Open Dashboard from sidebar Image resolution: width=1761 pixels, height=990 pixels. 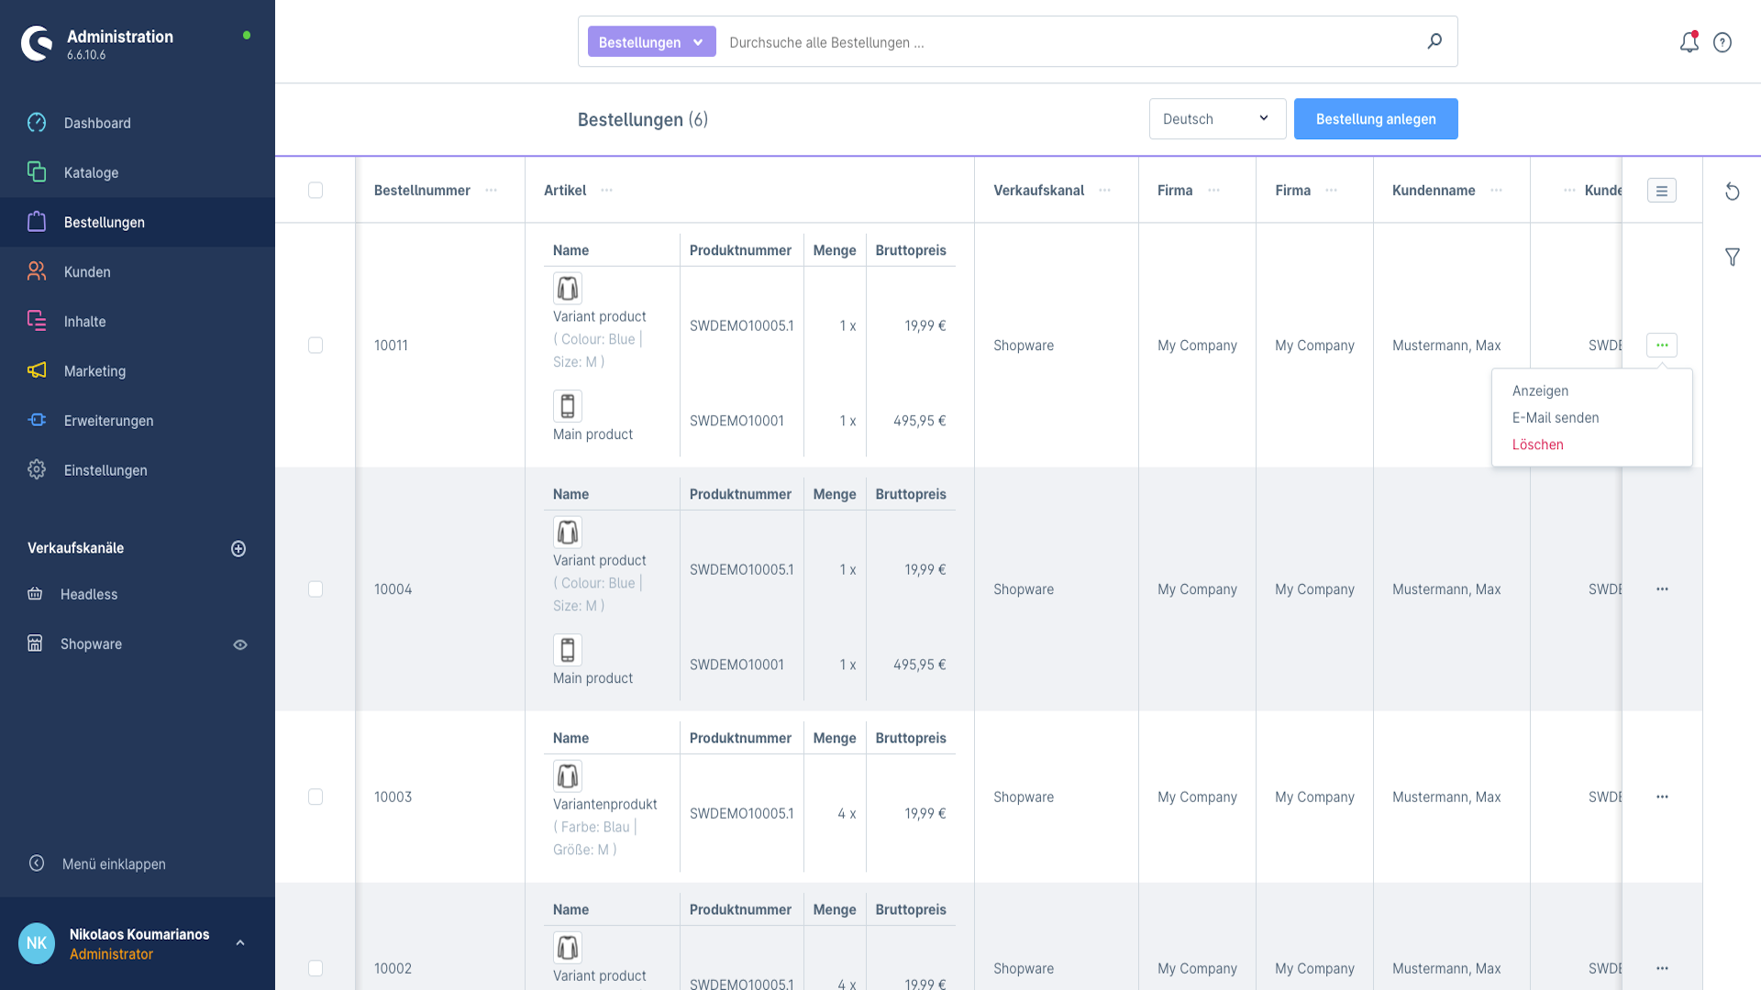point(97,123)
